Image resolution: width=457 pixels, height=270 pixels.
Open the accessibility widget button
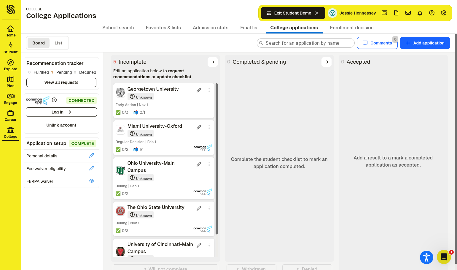(426, 257)
